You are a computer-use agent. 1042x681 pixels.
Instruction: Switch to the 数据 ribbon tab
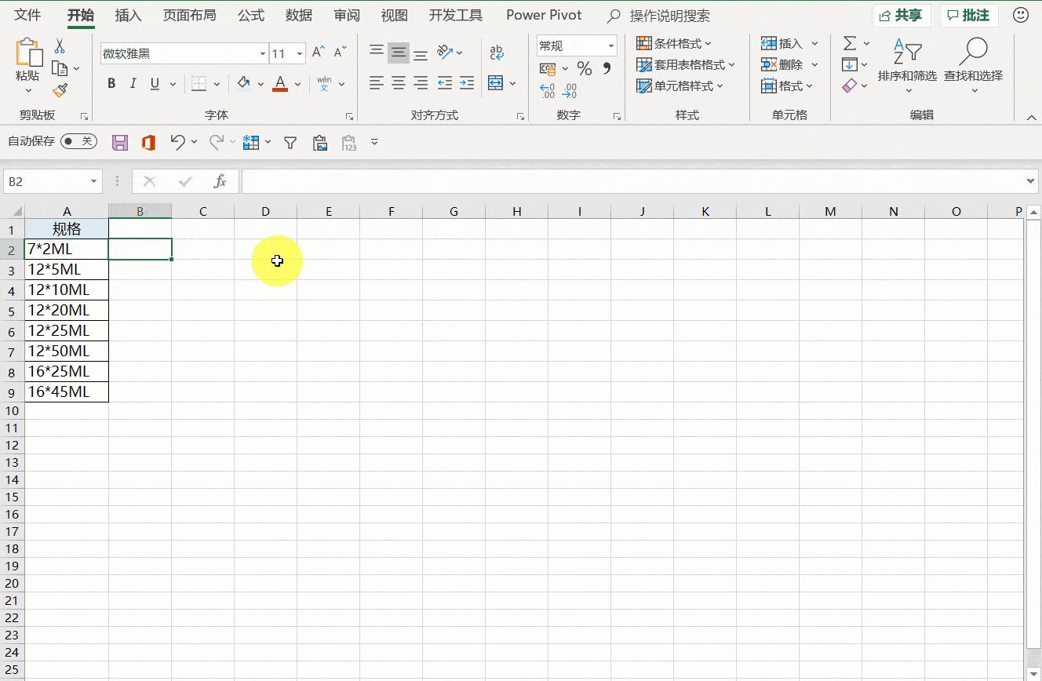(x=299, y=15)
